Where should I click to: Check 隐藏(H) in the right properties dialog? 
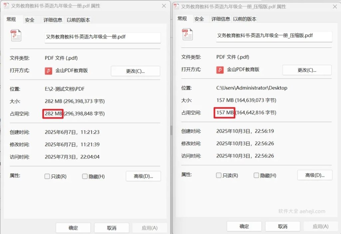point(256,175)
